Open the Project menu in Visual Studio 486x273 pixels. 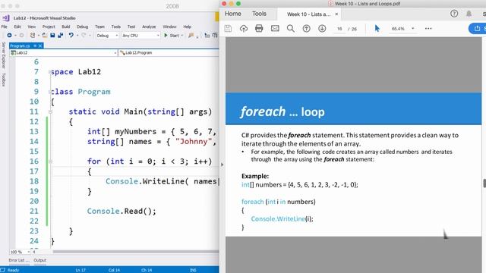(x=49, y=27)
